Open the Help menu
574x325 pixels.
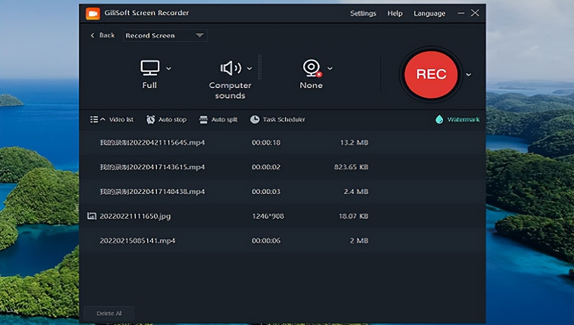point(395,13)
